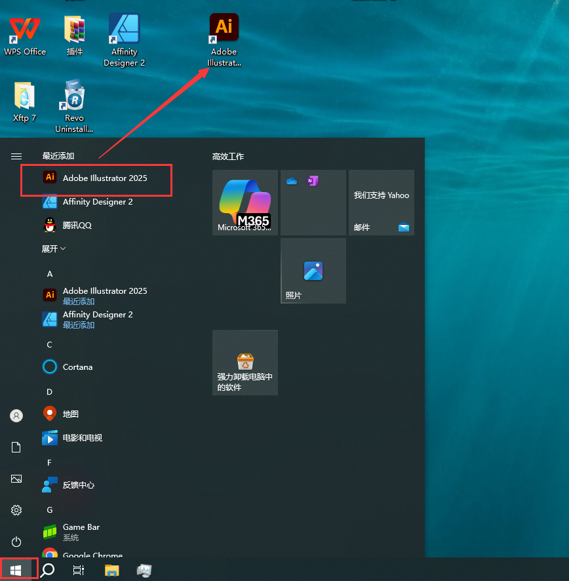Open Xftp 7 desktop shortcut

click(24, 102)
